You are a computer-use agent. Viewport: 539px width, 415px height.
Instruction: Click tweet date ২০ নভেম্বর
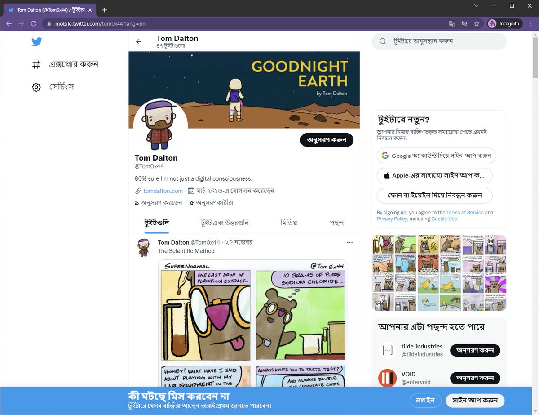(239, 242)
